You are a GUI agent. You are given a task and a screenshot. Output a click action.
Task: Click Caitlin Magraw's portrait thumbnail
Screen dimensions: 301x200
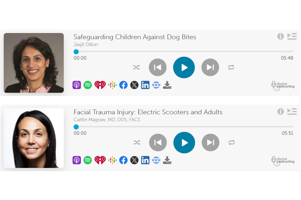[x=34, y=138]
